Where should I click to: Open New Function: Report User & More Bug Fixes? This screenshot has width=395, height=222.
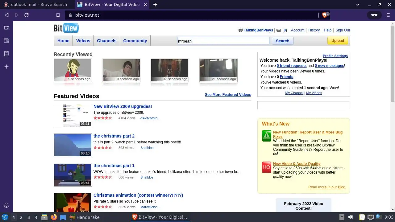[x=308, y=134]
